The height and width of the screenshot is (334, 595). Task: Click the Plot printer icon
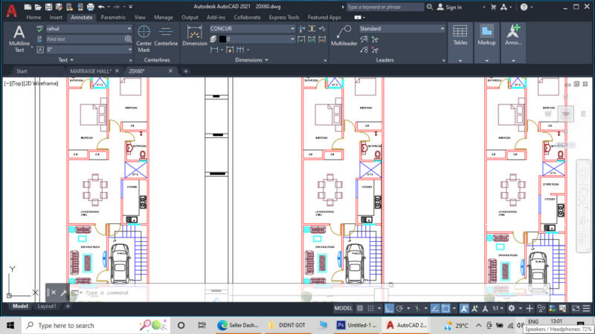coord(90,7)
